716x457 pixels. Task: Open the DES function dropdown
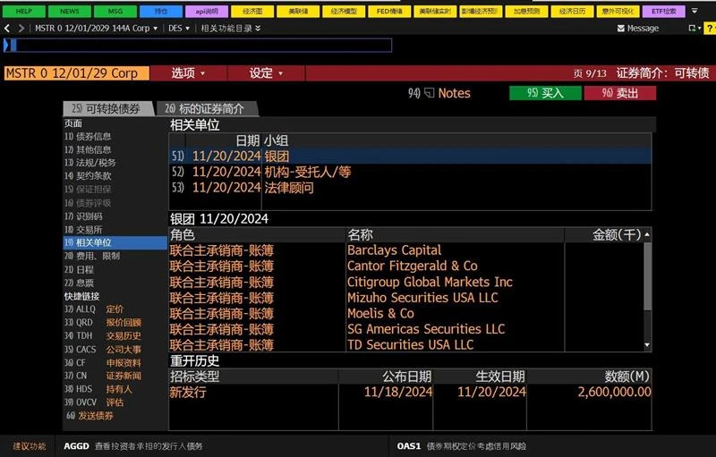click(x=179, y=29)
